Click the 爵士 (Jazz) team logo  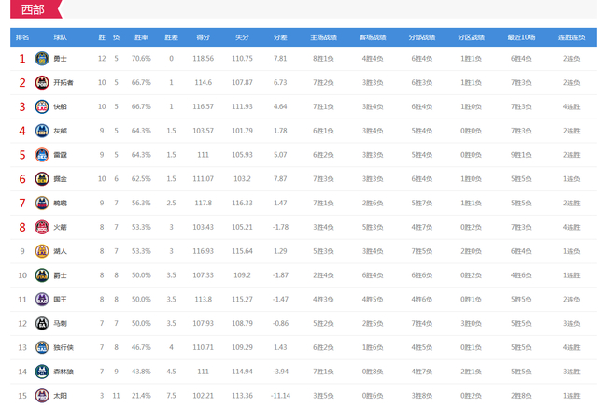pyautogui.click(x=42, y=275)
